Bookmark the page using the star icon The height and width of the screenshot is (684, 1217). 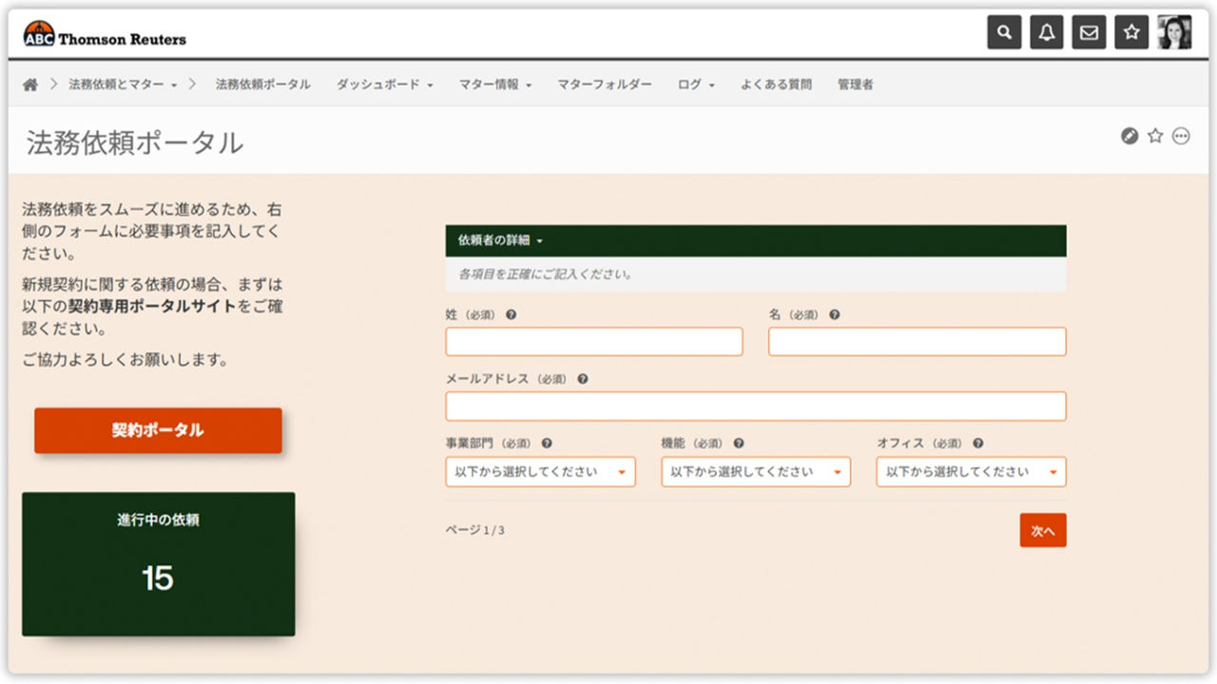[x=1154, y=136]
